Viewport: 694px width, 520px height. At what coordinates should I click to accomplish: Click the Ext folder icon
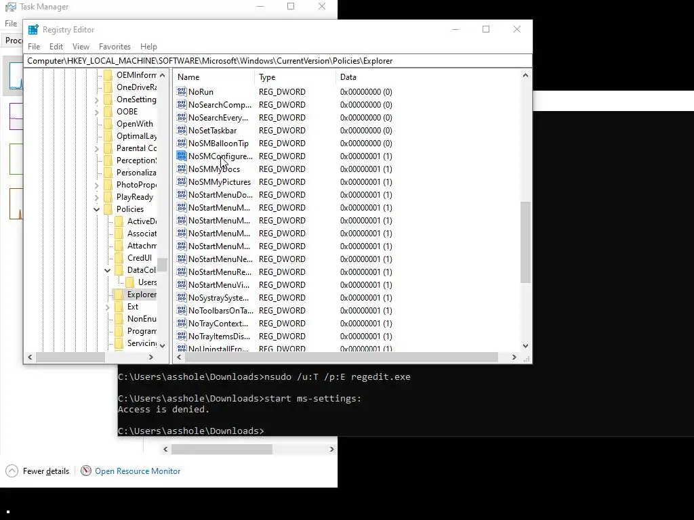pos(119,307)
